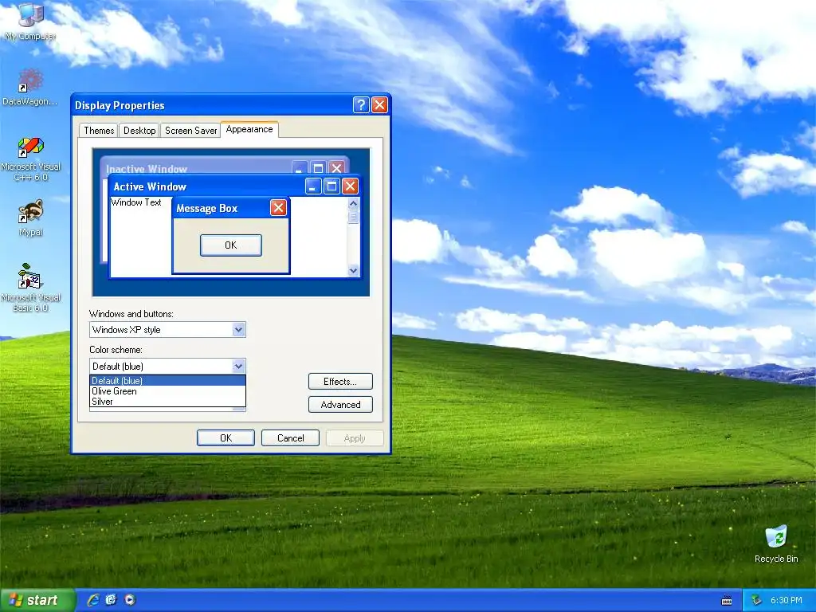Click the system tray notification icon
The image size is (816, 612).
point(757,601)
